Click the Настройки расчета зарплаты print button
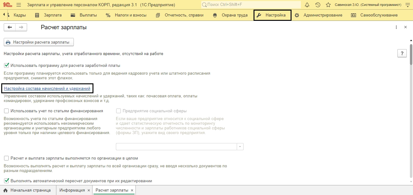The height and width of the screenshot is (195, 413). (x=39, y=42)
